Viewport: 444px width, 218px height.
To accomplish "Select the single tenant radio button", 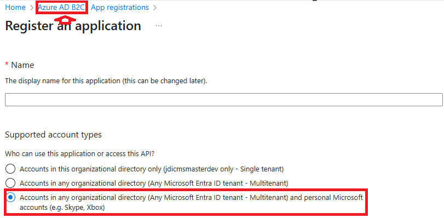I will point(10,169).
